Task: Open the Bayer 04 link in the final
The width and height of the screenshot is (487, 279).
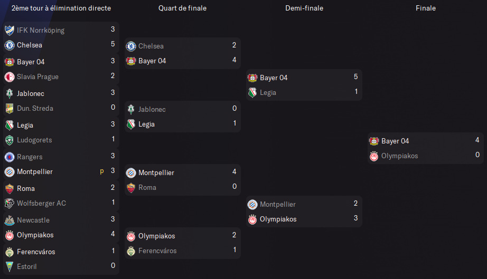Action: (x=395, y=141)
